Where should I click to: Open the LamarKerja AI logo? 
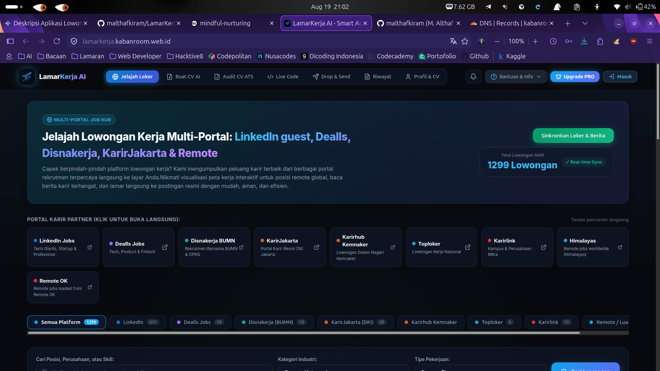click(x=52, y=77)
